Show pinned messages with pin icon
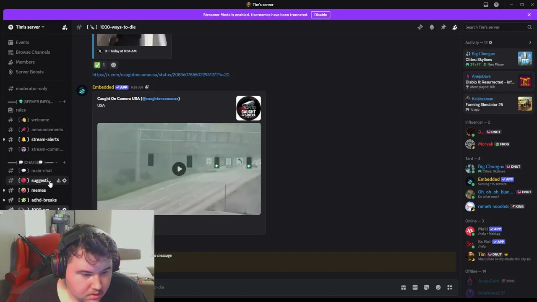 [443, 27]
